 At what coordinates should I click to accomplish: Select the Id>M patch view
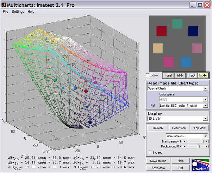pos(180,75)
